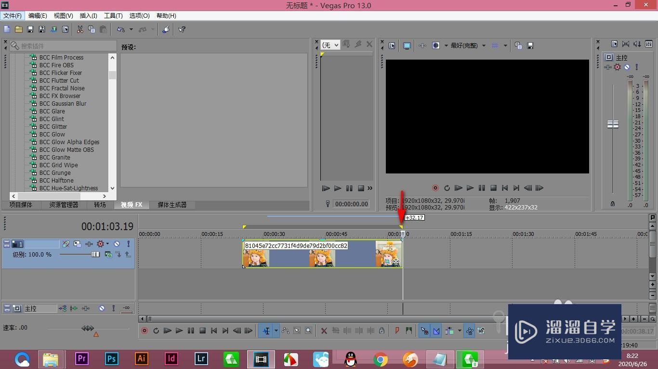The height and width of the screenshot is (369, 658).
Task: Open the 编辑(E) menu
Action: pyautogui.click(x=38, y=16)
